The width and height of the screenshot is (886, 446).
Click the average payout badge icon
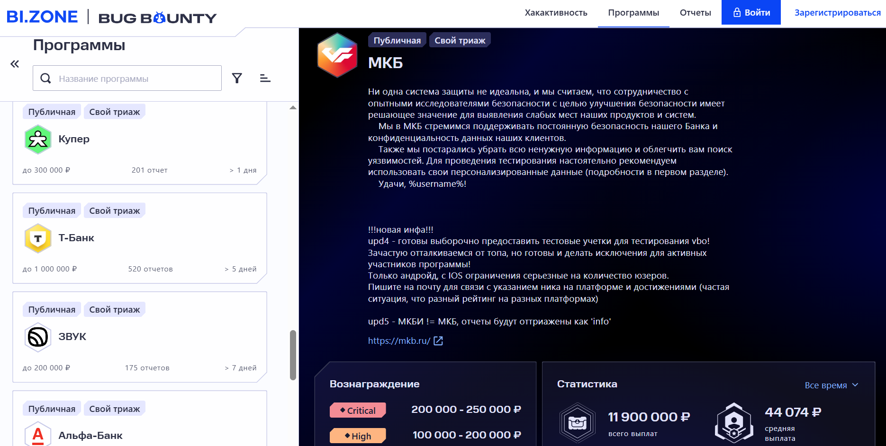click(734, 422)
